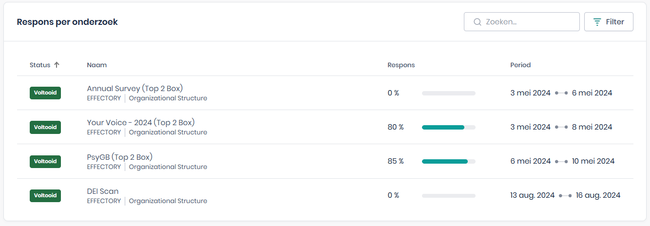This screenshot has width=650, height=226.
Task: Click the DEI Scan date range connector icon
Action: click(x=565, y=195)
